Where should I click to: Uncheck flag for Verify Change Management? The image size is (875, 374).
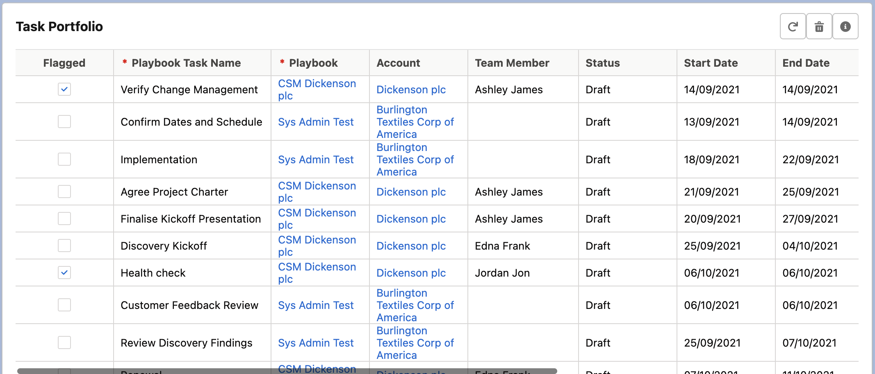point(64,89)
